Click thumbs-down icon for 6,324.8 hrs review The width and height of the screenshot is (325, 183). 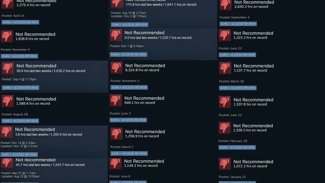point(116,67)
